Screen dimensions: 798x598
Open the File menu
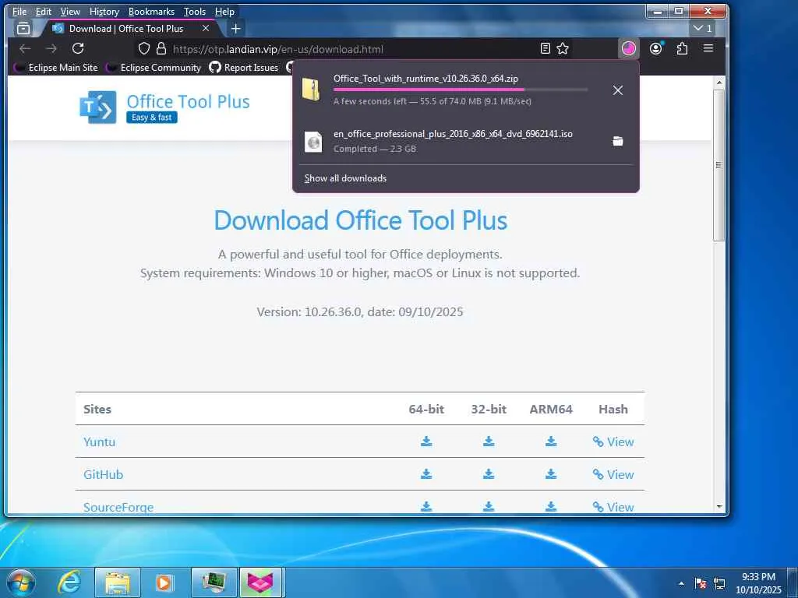pyautogui.click(x=19, y=11)
